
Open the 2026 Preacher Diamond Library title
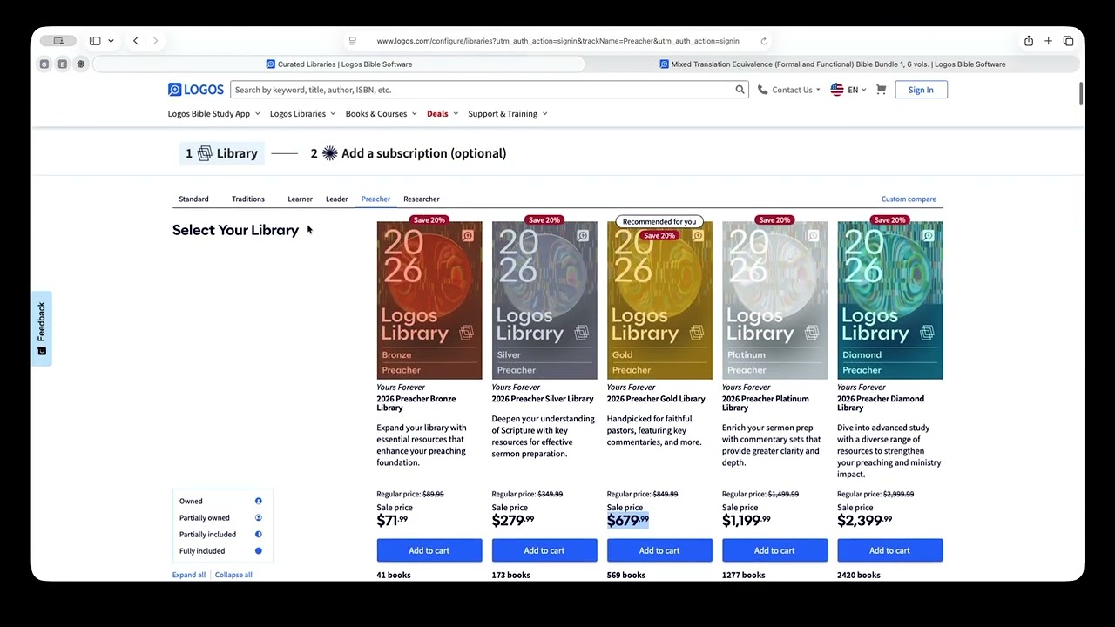(881, 403)
